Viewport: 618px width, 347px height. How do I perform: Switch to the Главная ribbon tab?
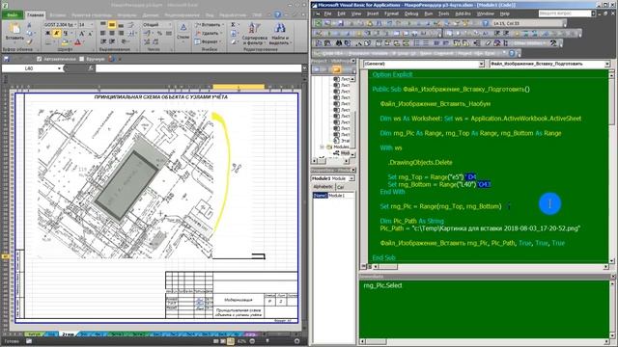(35, 15)
